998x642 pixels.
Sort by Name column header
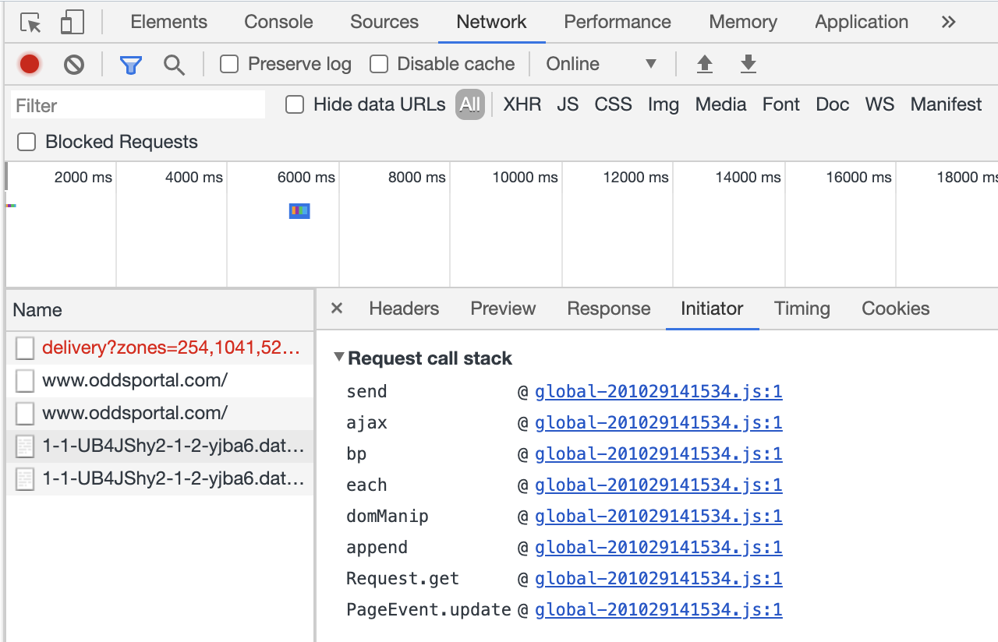click(x=160, y=310)
